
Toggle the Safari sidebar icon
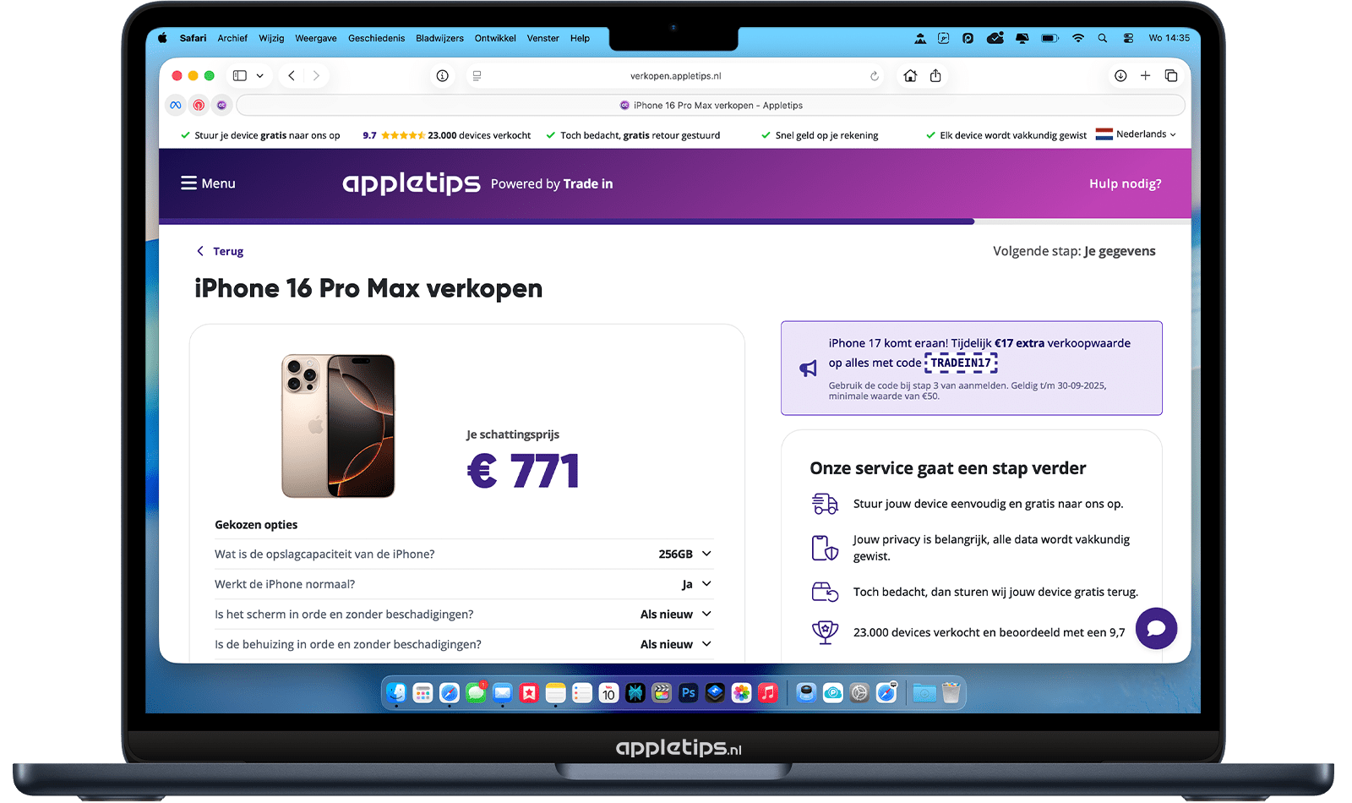pyautogui.click(x=240, y=76)
